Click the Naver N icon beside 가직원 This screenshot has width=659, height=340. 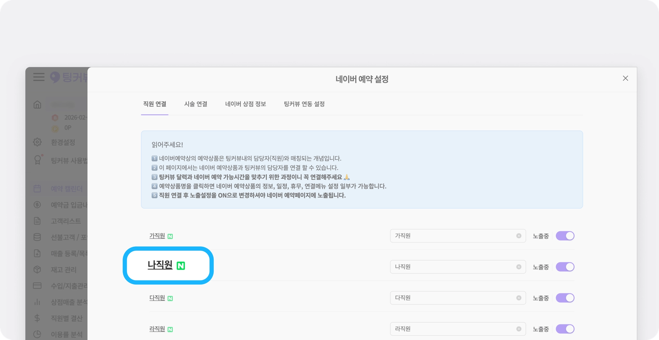(x=170, y=236)
